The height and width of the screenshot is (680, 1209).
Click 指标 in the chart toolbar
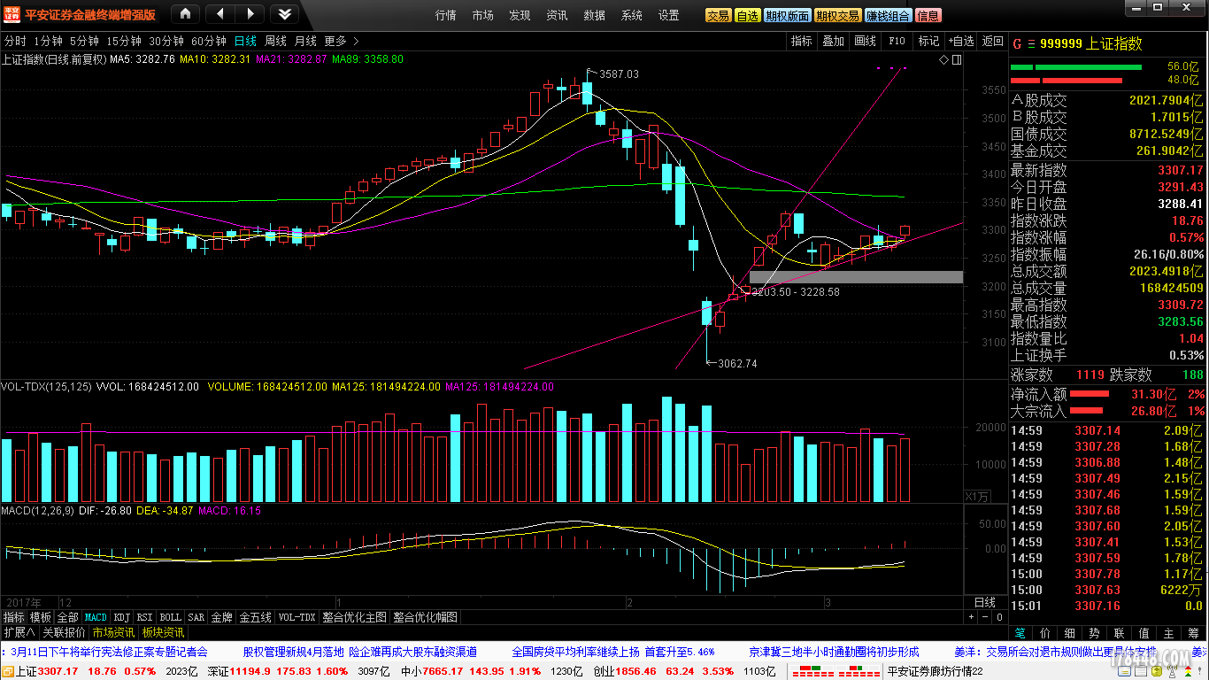coord(802,41)
